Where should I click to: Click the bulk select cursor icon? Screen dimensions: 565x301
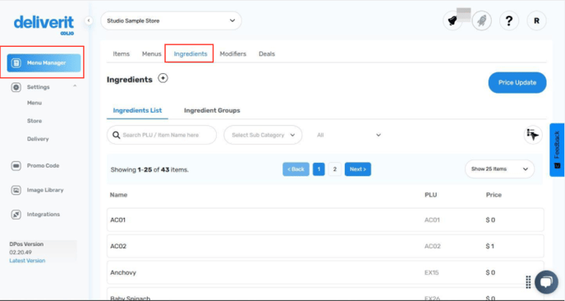point(533,135)
